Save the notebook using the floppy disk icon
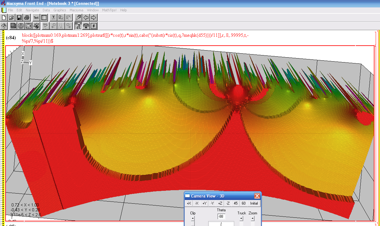 (19, 17)
